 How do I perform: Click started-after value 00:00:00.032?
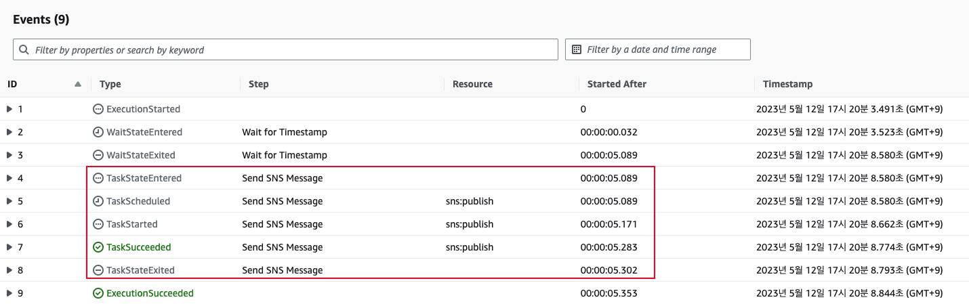[x=609, y=132]
